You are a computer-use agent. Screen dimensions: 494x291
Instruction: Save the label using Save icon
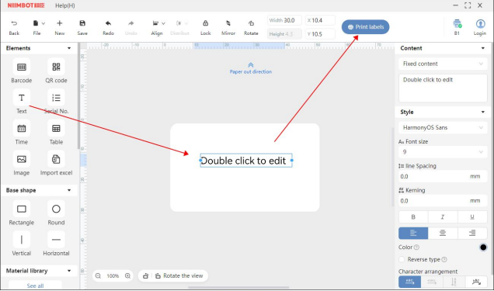coord(82,23)
